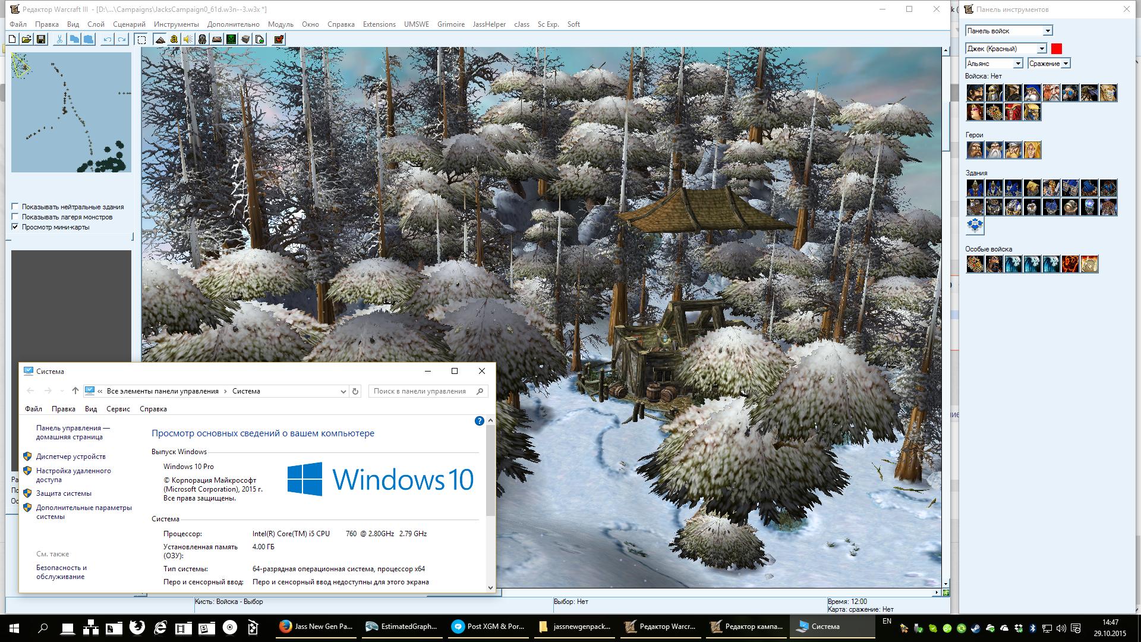Click Защита системы link
1141x642 pixels.
point(64,493)
